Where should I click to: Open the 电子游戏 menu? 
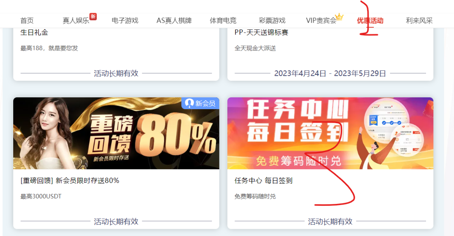[x=125, y=20]
